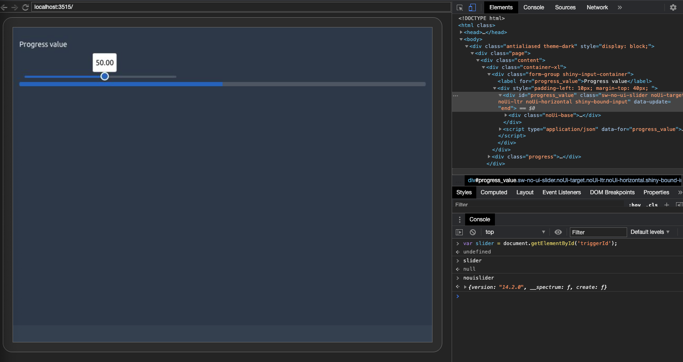The width and height of the screenshot is (683, 362).
Task: Click the nouislider console command
Action: [478, 278]
